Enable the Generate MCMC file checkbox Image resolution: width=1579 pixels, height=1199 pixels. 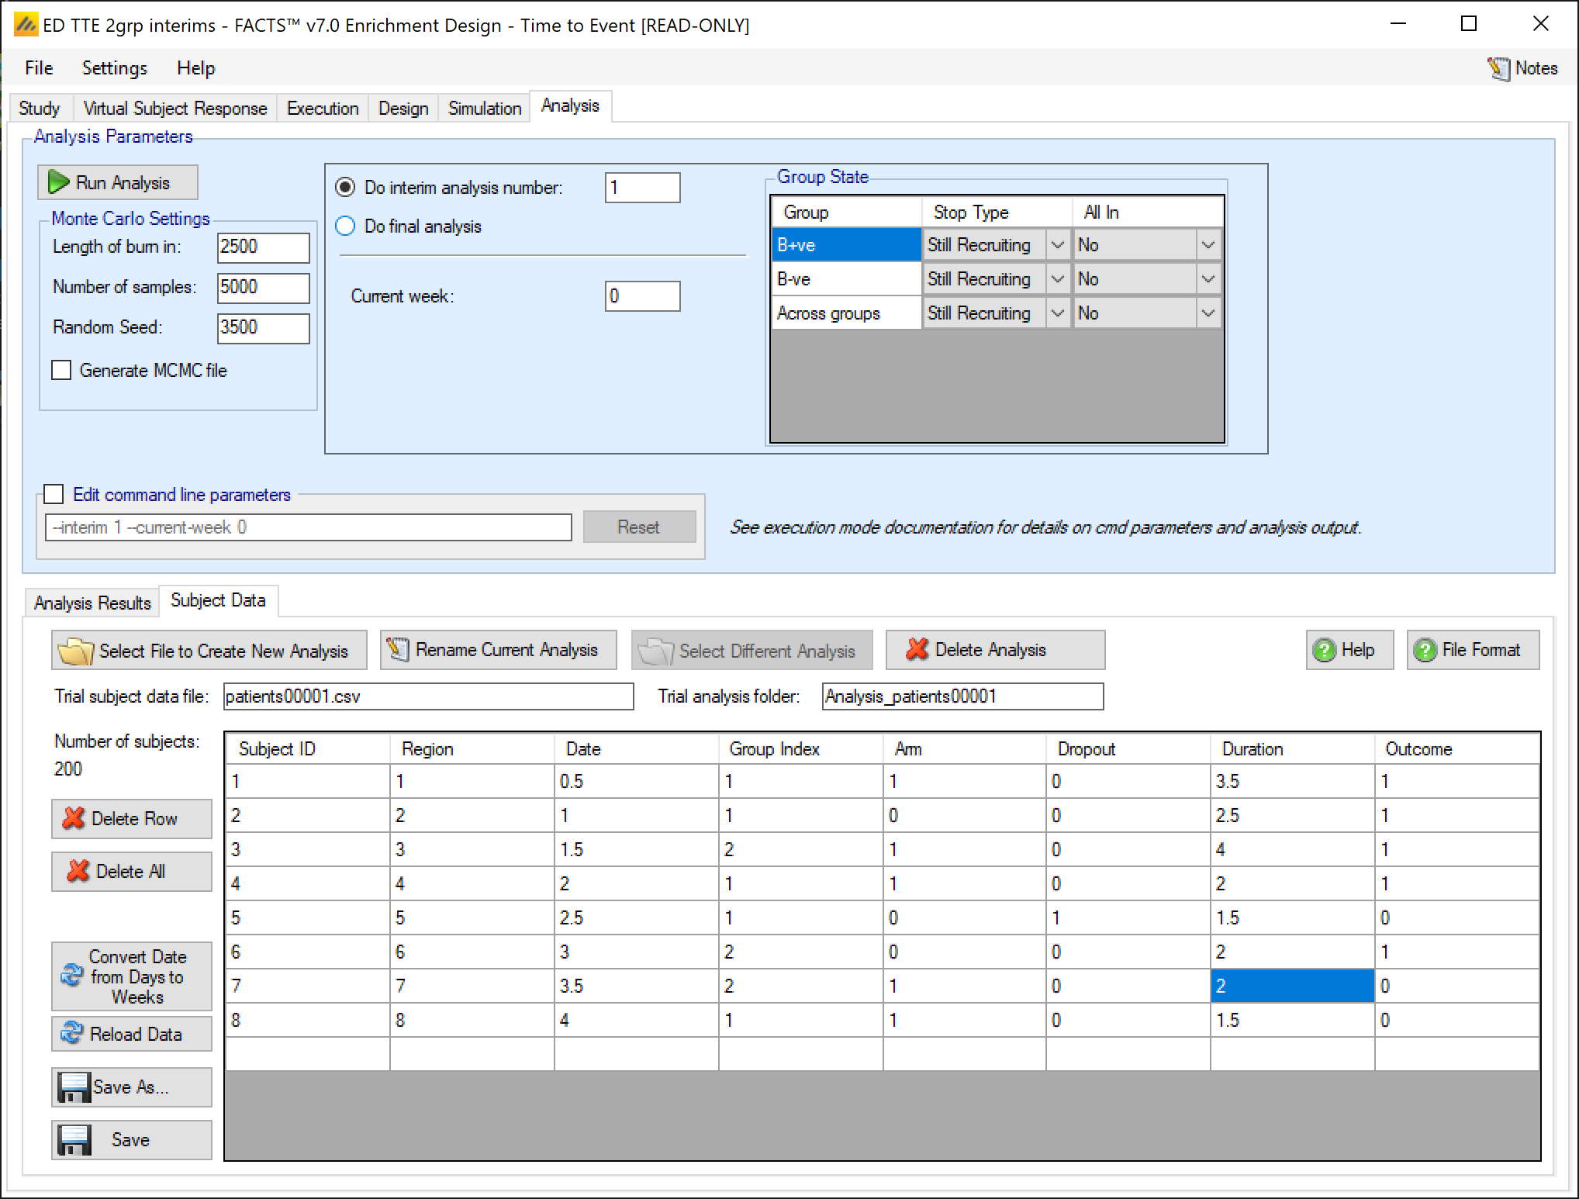coord(61,370)
